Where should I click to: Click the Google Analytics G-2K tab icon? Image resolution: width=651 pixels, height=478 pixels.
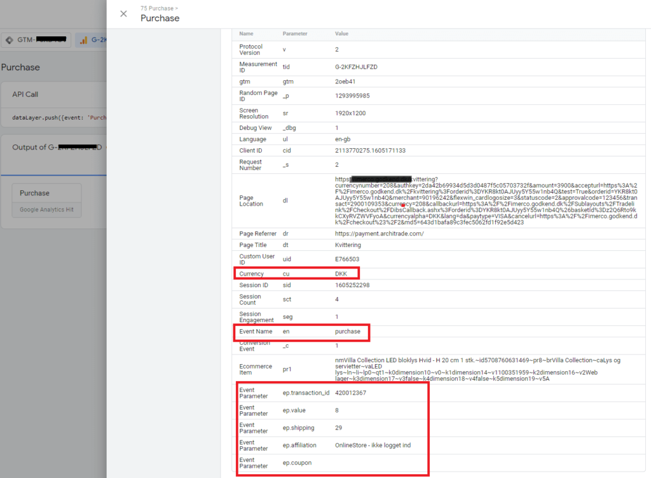point(84,40)
